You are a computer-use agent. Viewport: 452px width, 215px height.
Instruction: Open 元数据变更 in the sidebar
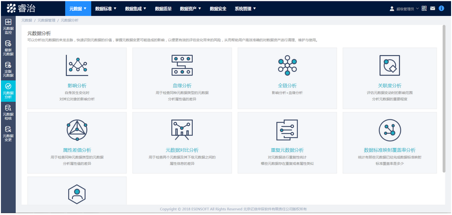tap(8, 134)
